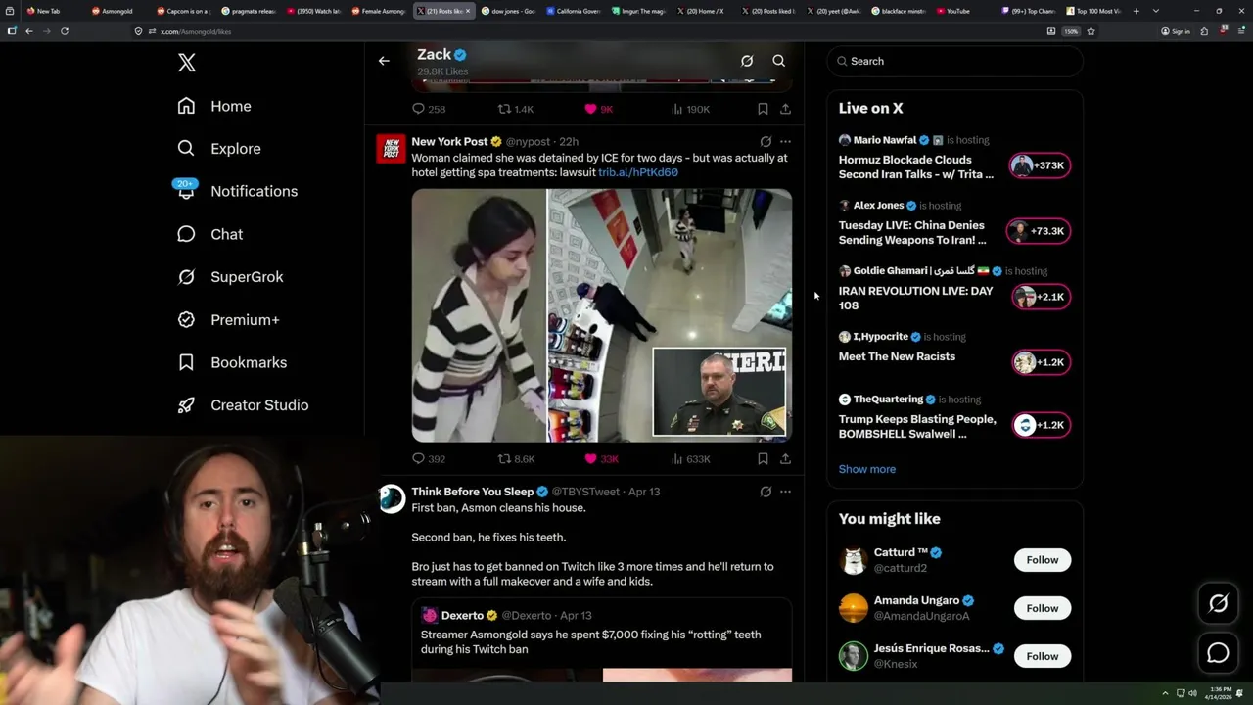The width and height of the screenshot is (1253, 705).
Task: Bookmark the post with 190K views
Action: coord(763,109)
